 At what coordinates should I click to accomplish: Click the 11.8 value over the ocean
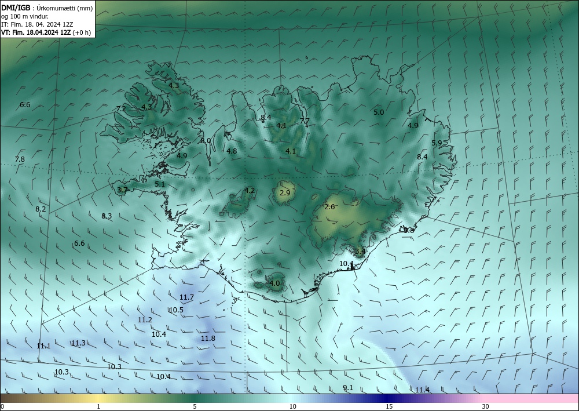pos(208,338)
